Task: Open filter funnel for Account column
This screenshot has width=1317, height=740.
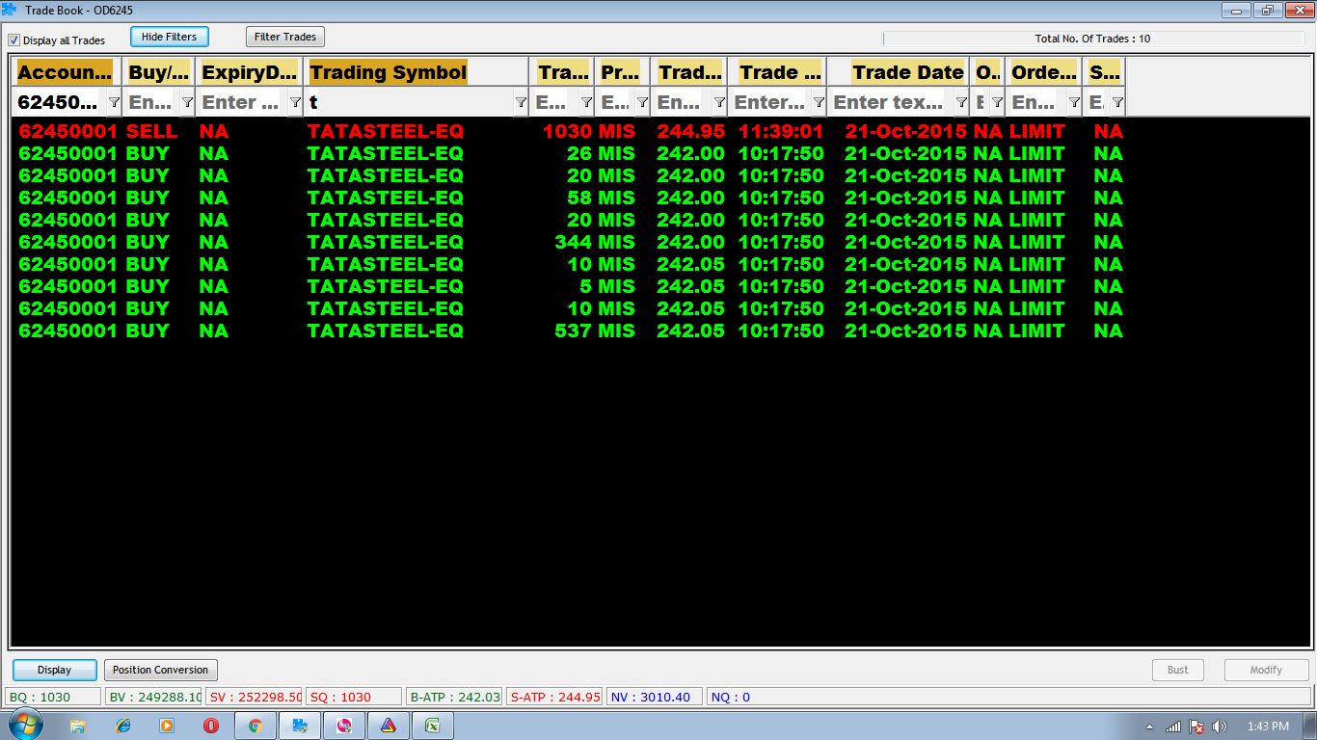Action: pos(114,102)
